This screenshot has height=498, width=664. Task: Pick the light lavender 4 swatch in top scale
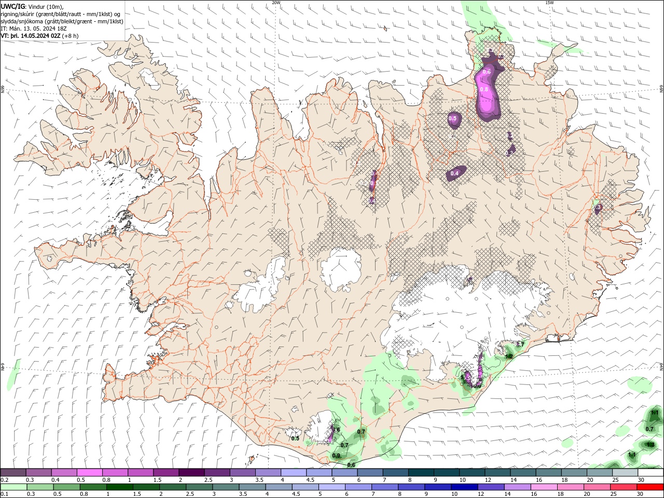[293, 473]
